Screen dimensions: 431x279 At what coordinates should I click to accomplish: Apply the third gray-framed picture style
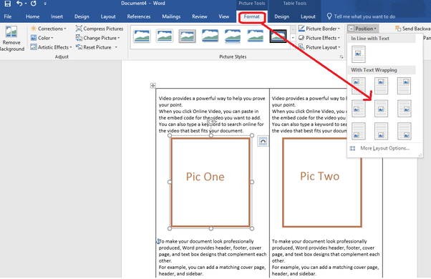[x=187, y=36]
